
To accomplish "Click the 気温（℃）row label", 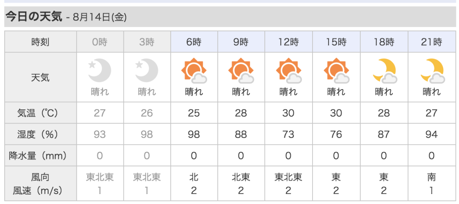I will click(x=40, y=113).
